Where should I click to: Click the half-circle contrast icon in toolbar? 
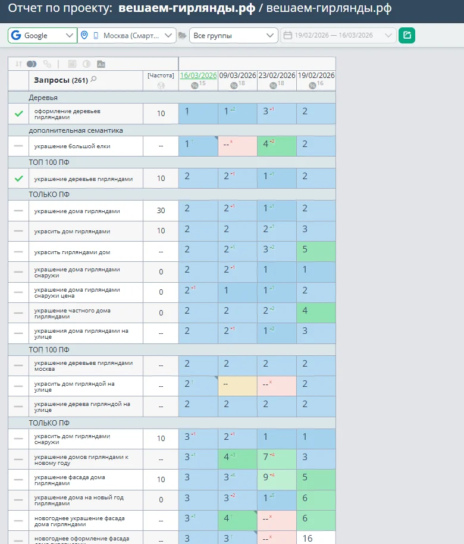pos(86,64)
